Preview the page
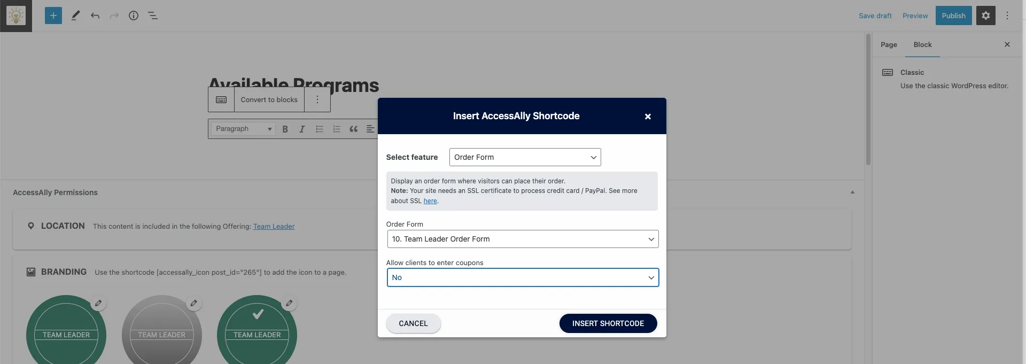1026x364 pixels. coord(915,16)
